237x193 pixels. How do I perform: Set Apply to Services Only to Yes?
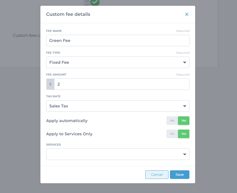point(184,134)
